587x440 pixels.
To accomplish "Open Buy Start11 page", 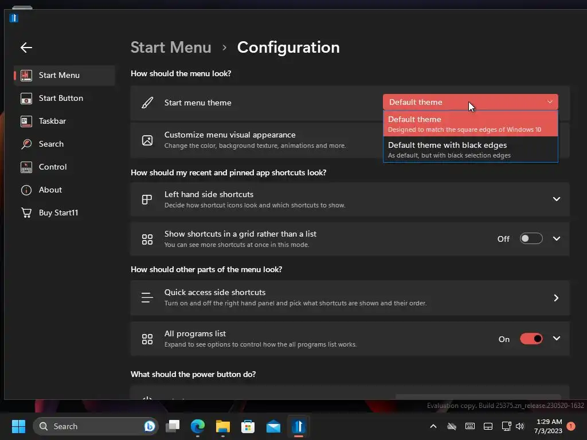I will [64, 213].
